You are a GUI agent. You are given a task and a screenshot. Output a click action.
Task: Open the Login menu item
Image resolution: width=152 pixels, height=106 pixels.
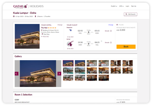tap(127, 6)
